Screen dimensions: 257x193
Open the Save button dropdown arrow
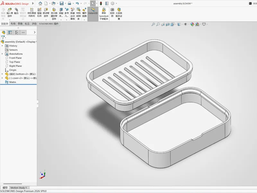(x=65, y=4)
